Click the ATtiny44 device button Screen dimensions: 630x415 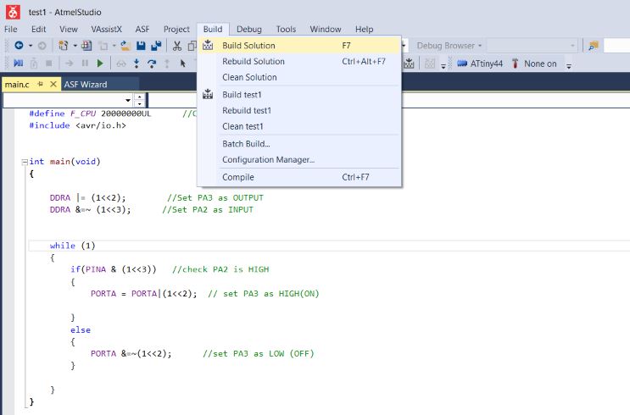coord(480,64)
